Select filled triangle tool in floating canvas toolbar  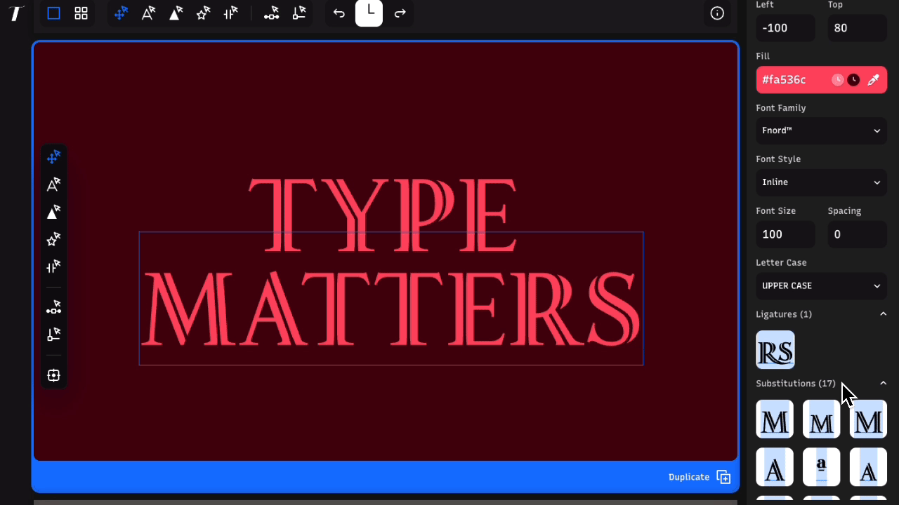(53, 212)
